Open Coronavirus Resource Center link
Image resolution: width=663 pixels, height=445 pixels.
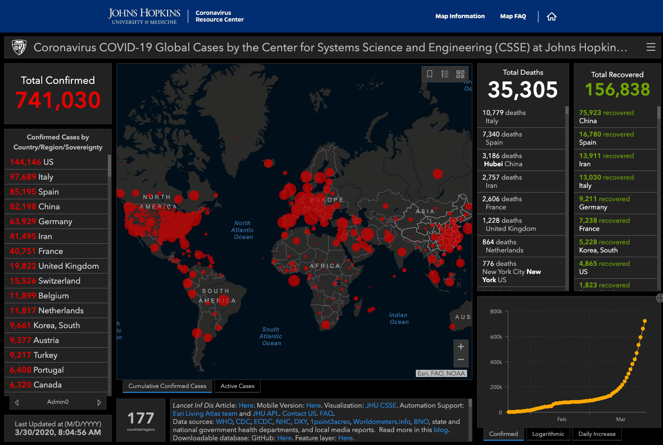coord(219,16)
